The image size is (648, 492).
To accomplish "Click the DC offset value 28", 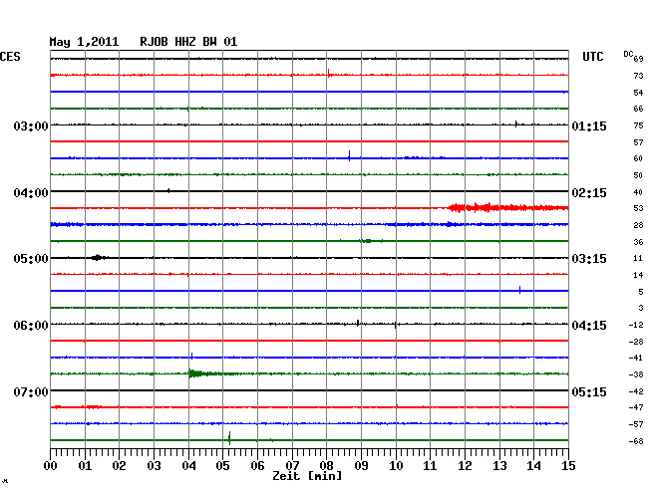I will pyautogui.click(x=638, y=225).
